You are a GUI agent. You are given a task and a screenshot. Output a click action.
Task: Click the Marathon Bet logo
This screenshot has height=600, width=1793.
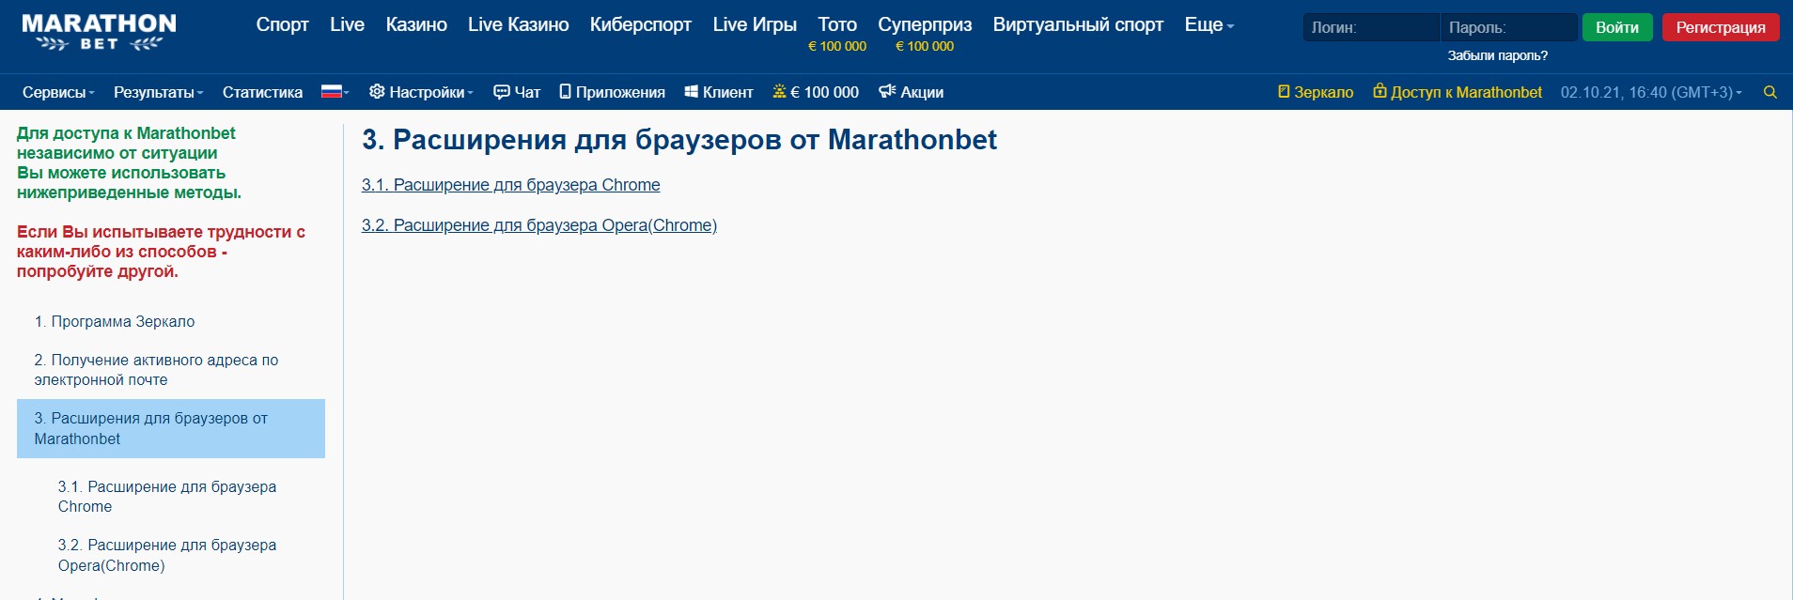99,32
